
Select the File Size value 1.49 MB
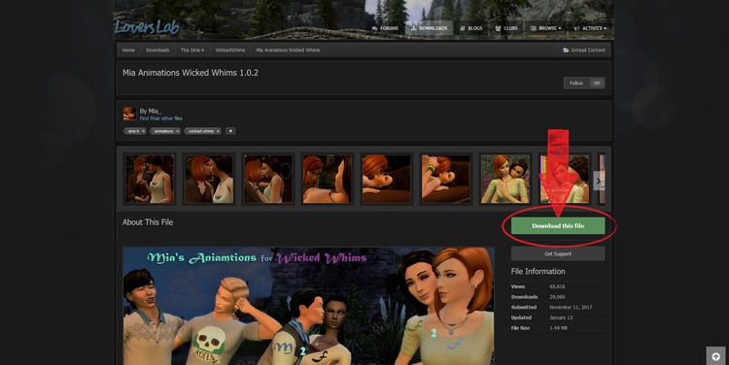[x=558, y=328]
